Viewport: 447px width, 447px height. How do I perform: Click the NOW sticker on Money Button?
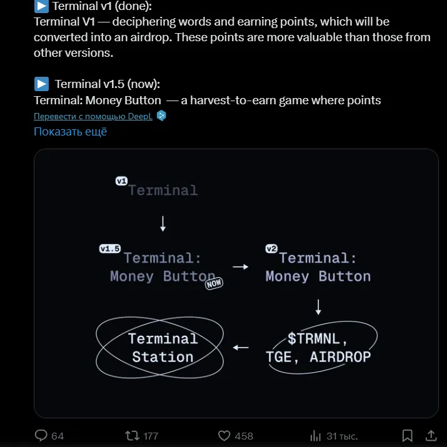coord(214,283)
